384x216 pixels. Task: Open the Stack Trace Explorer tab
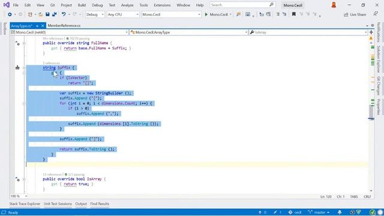tap(25, 204)
